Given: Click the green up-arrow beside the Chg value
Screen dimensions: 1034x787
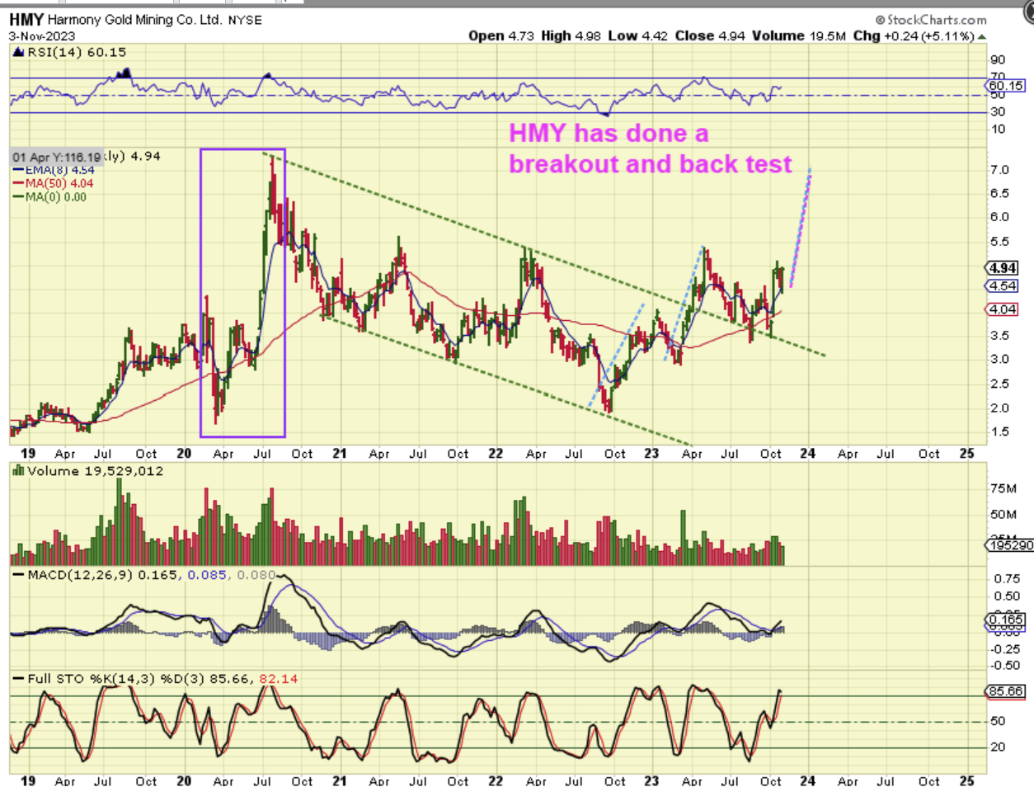Looking at the screenshot, I should (981, 36).
